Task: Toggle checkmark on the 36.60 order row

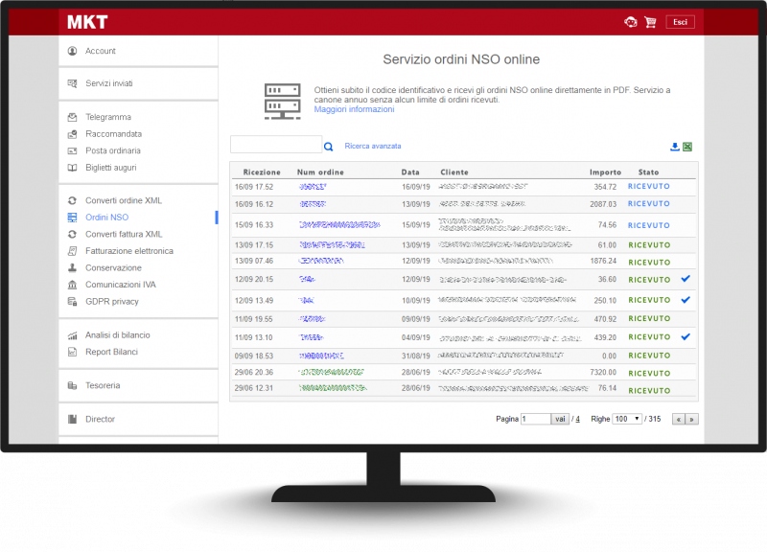Action: coord(686,279)
